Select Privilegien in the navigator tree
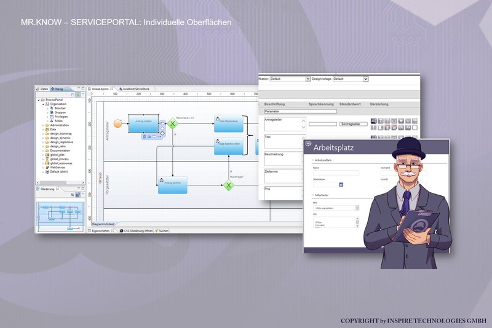This screenshot has height=328, width=492. click(x=59, y=117)
